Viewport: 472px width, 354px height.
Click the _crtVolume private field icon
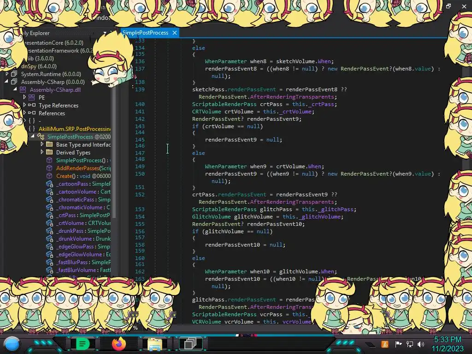(49, 223)
